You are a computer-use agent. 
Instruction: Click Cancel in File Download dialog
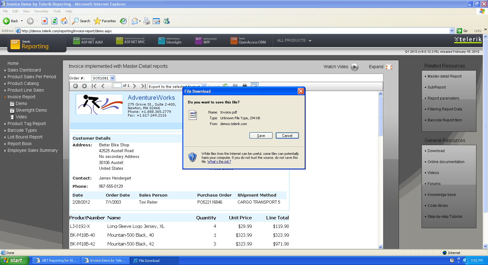[x=287, y=136]
